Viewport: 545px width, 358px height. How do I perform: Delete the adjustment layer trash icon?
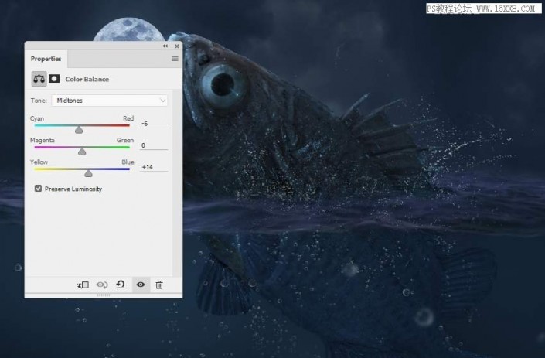(159, 285)
